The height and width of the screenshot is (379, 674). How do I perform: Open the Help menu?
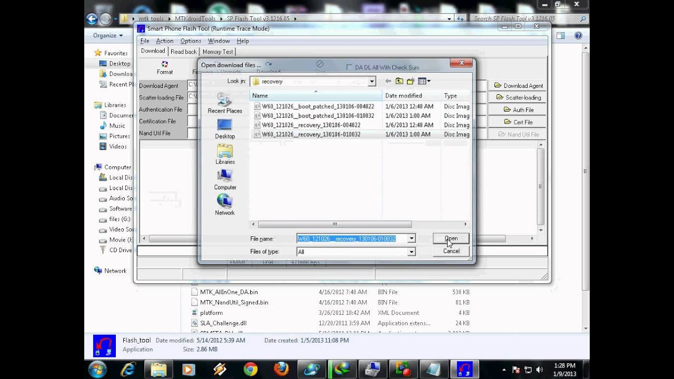(243, 41)
